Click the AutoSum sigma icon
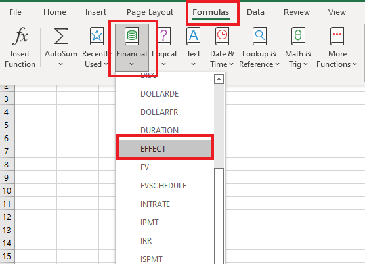 [61, 36]
